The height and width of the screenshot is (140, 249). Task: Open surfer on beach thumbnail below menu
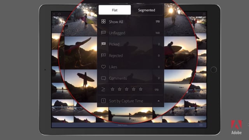[x=130, y=115]
